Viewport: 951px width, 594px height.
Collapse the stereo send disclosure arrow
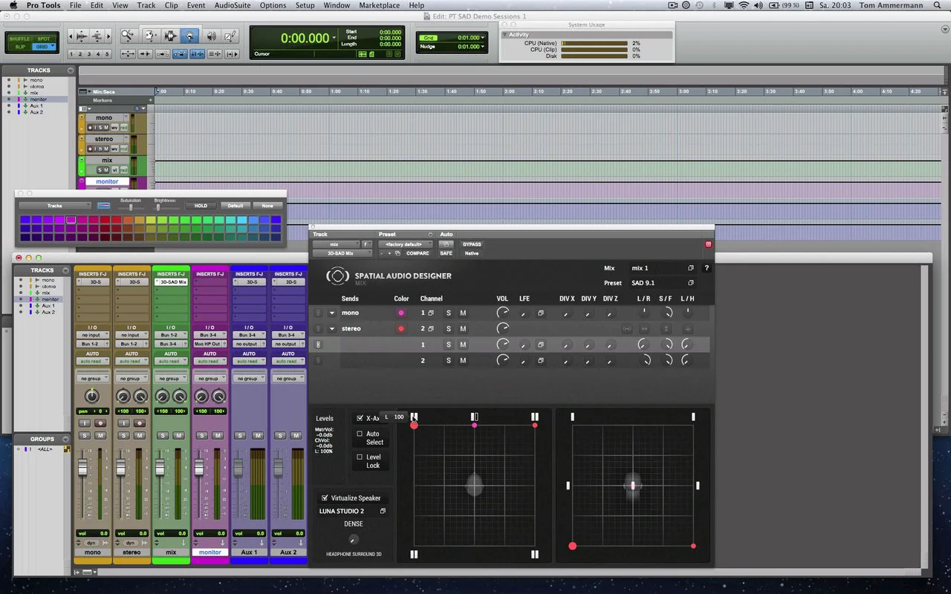click(x=332, y=329)
